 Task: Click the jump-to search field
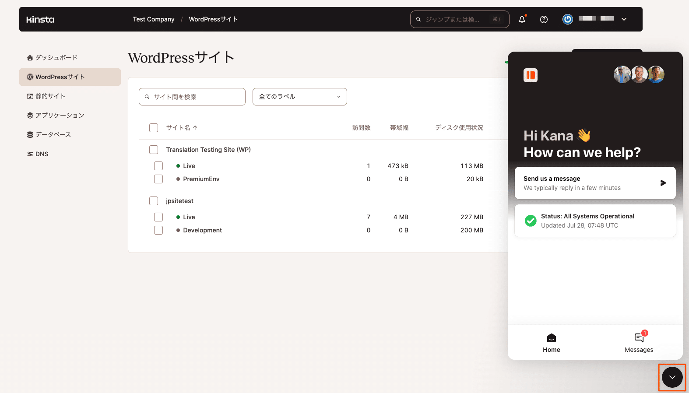click(x=460, y=19)
